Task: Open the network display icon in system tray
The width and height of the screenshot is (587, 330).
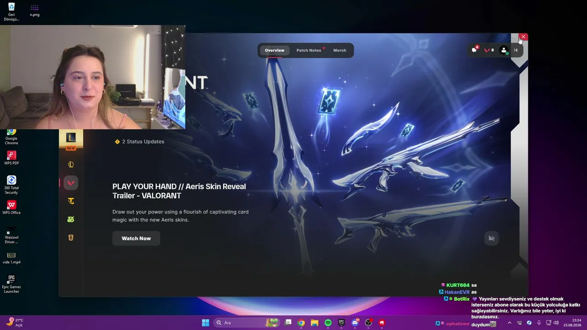Action: 548,323
